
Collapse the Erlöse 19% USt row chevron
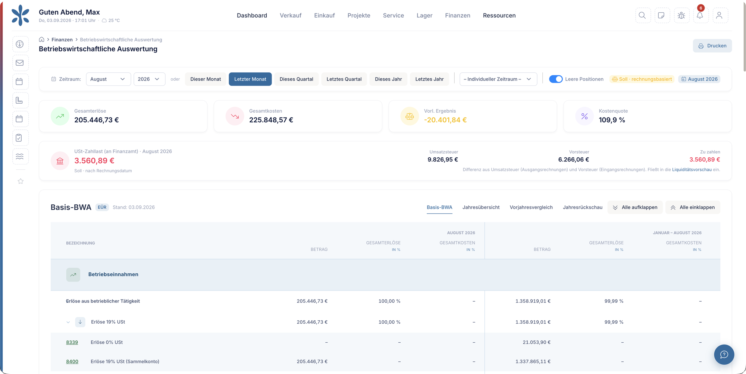pos(68,322)
